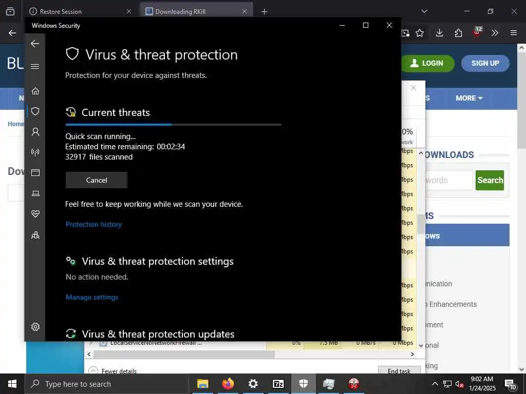Open the Windows Start menu

(12, 384)
